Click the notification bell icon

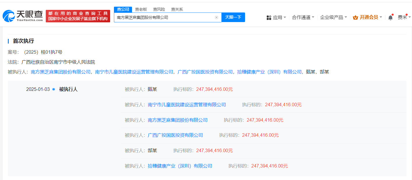click(390, 17)
